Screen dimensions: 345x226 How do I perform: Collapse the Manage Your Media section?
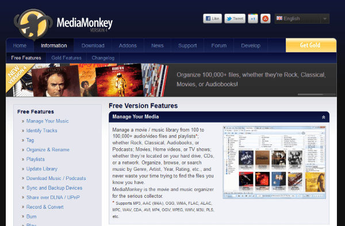[x=323, y=117]
